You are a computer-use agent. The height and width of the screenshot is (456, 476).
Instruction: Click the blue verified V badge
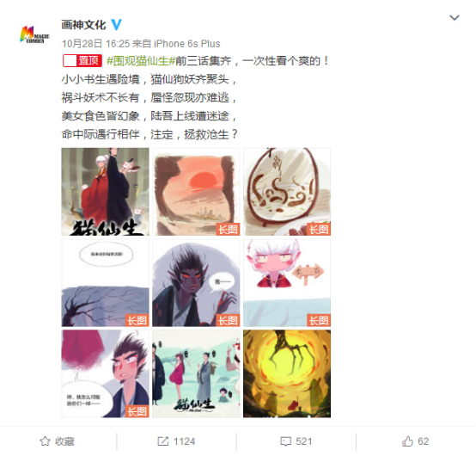click(116, 24)
